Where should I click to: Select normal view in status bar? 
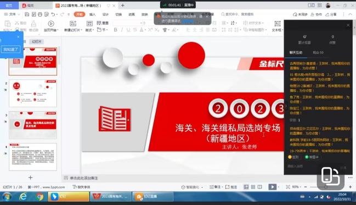[x=246, y=187]
